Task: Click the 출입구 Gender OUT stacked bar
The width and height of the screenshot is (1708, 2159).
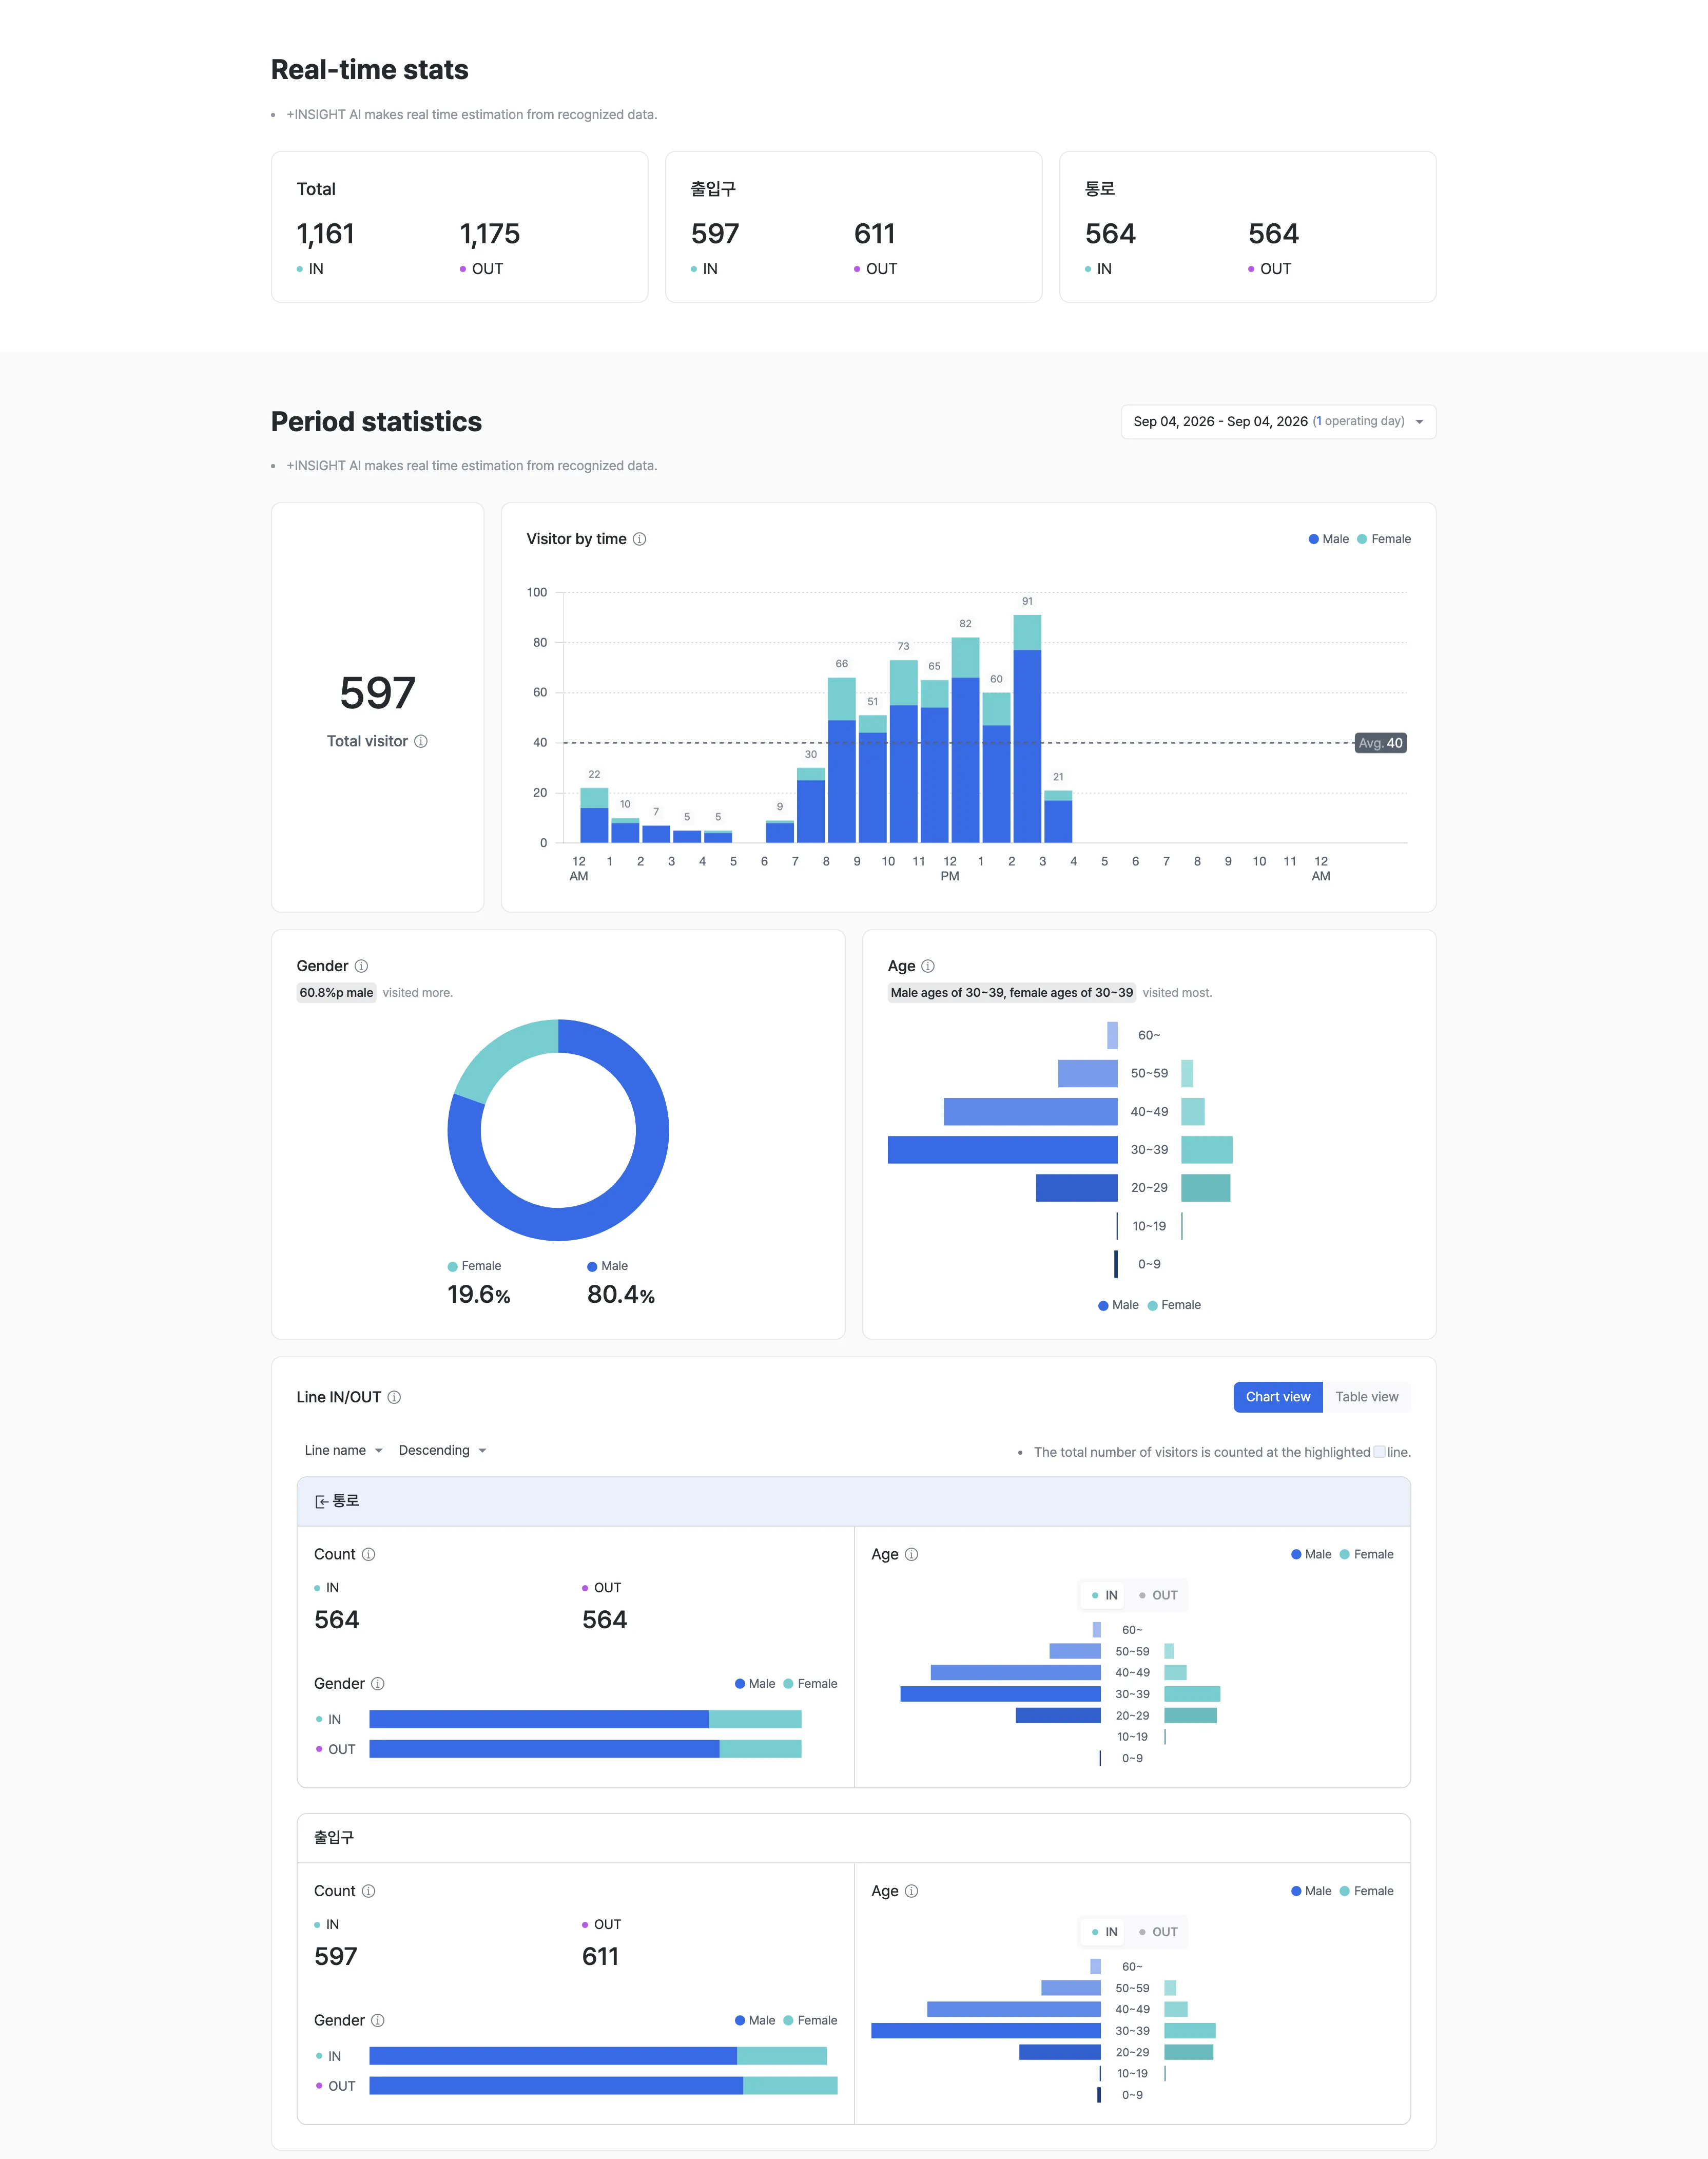Action: pyautogui.click(x=603, y=2086)
